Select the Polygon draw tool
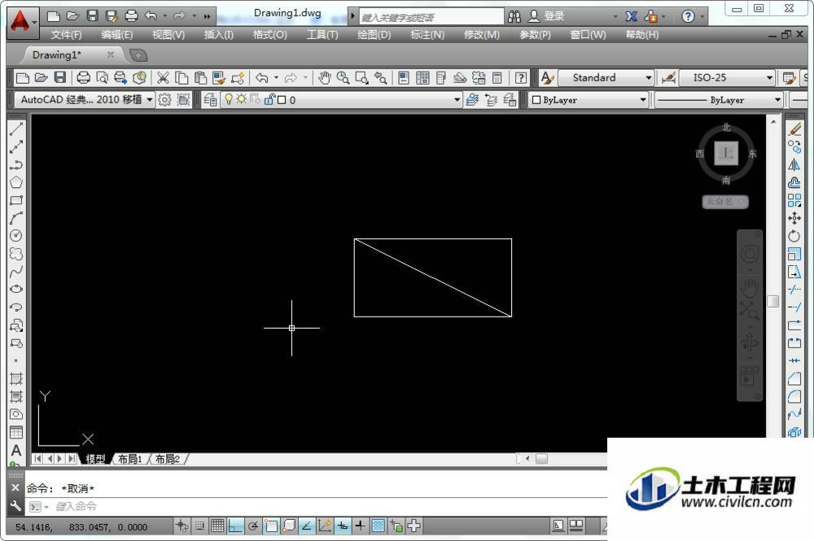The image size is (814, 541). [x=16, y=182]
